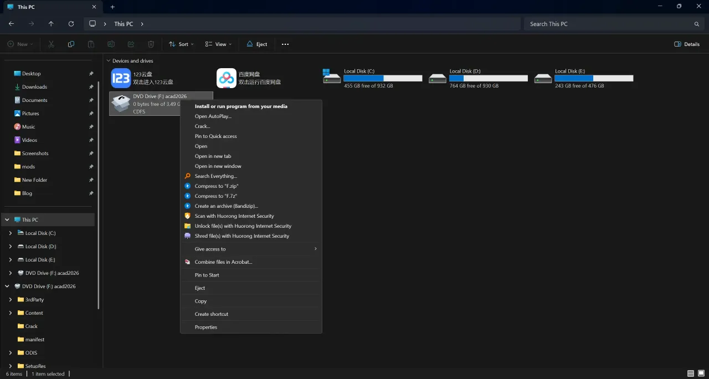Viewport: 709px width, 379px height.
Task: Open a new tab with plus button
Action: click(x=112, y=7)
